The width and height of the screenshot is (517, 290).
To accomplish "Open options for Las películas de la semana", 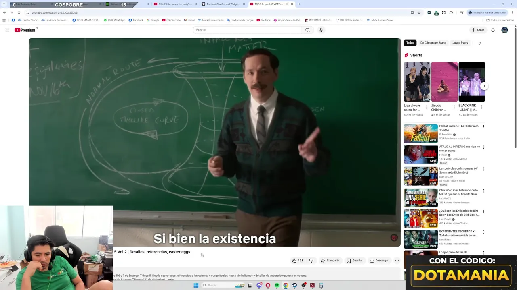I will click(x=483, y=169).
